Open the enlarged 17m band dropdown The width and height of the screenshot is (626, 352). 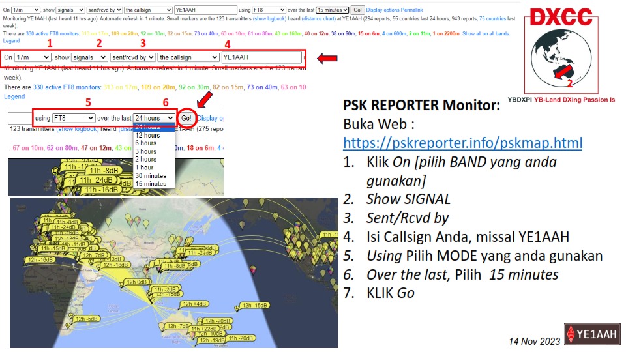click(x=33, y=57)
